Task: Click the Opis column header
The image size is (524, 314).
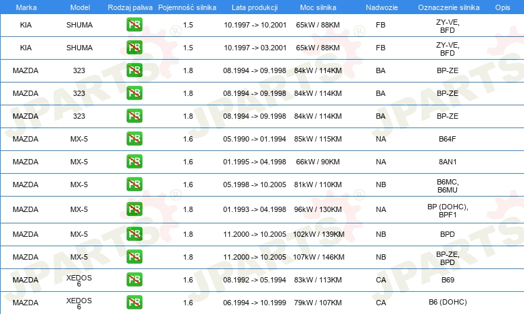Action: (503, 7)
